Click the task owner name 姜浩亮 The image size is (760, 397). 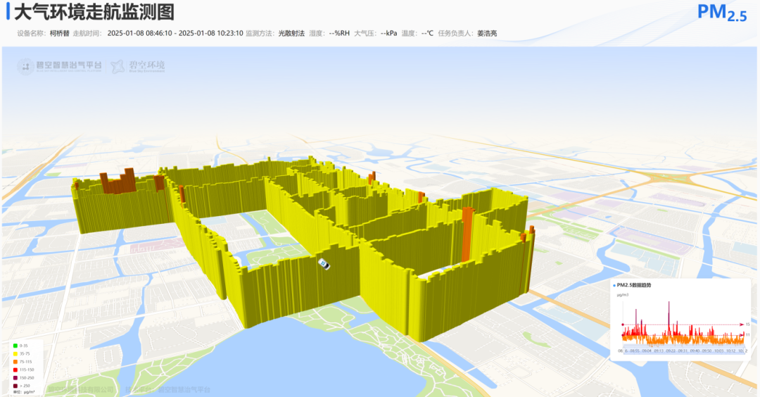click(x=487, y=34)
